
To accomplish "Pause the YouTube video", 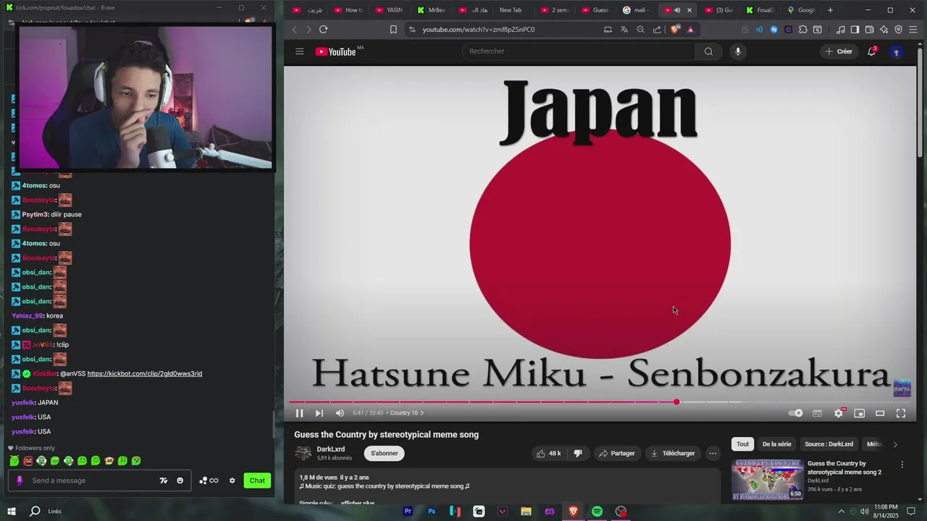I will point(299,413).
